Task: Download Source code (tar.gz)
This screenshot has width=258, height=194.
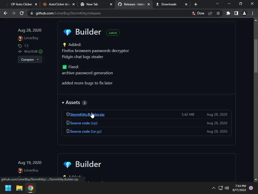Action: [x=86, y=131]
